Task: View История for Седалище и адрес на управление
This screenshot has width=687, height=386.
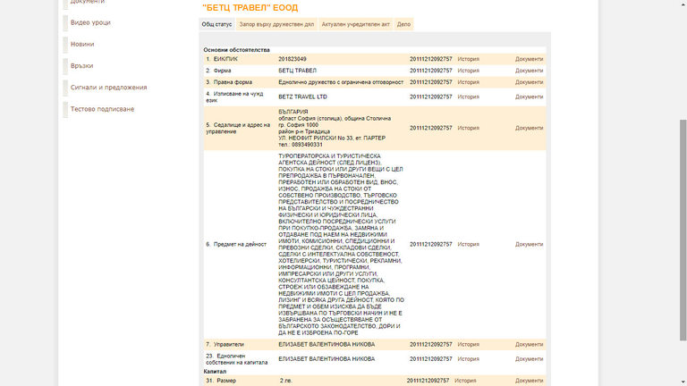Action: (x=468, y=128)
